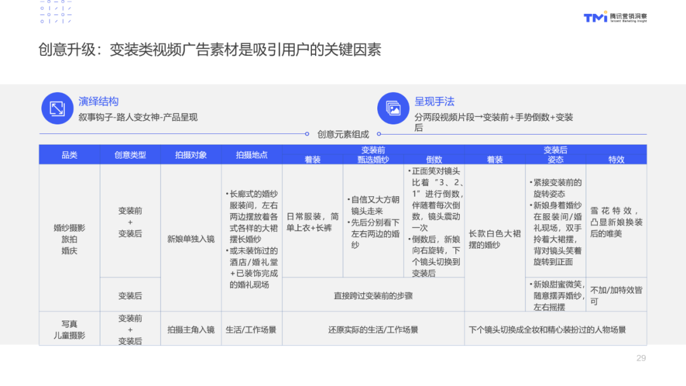Click the 变装后 group header

[x=556, y=150]
